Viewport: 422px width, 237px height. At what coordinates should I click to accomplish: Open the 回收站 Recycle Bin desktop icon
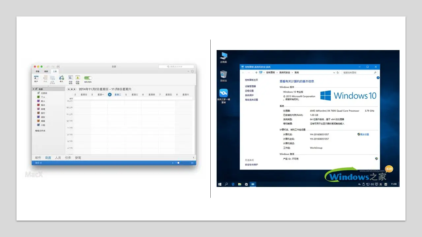[224, 76]
